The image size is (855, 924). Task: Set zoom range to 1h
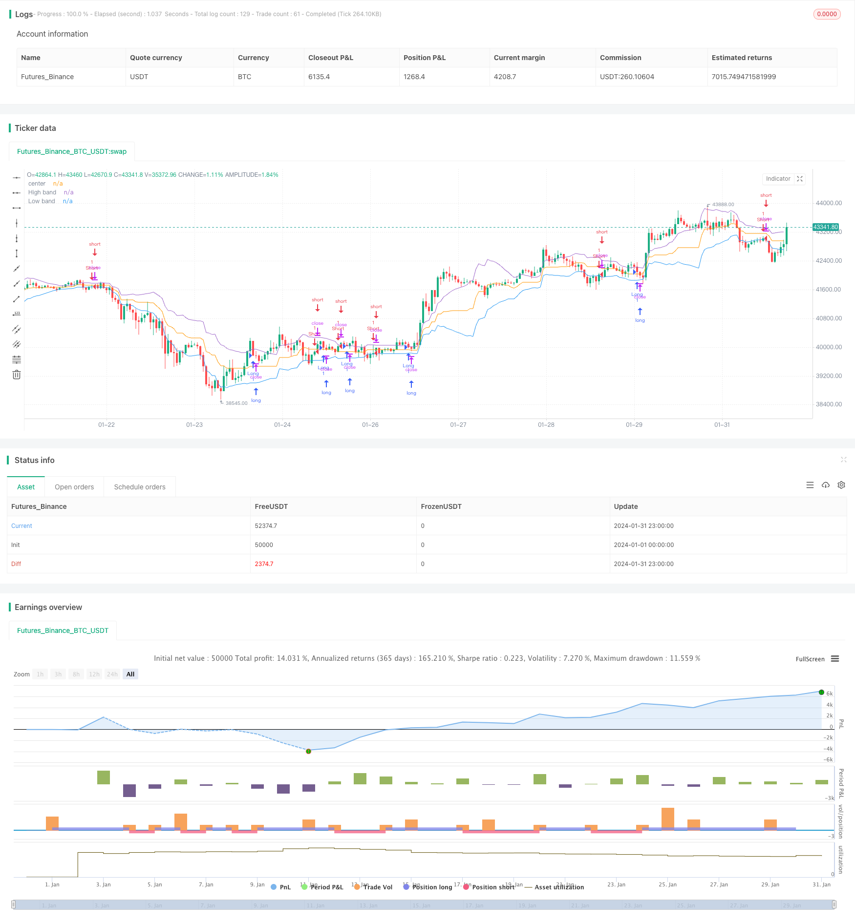point(40,674)
